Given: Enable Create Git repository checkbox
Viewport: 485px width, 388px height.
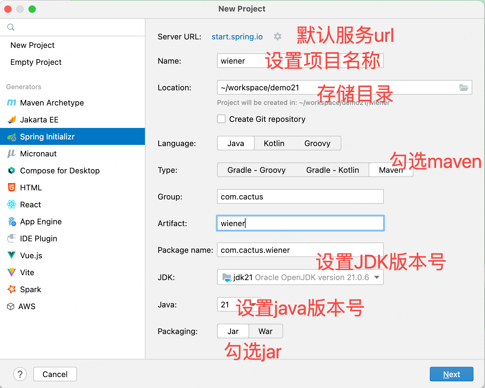Looking at the screenshot, I should (x=221, y=119).
